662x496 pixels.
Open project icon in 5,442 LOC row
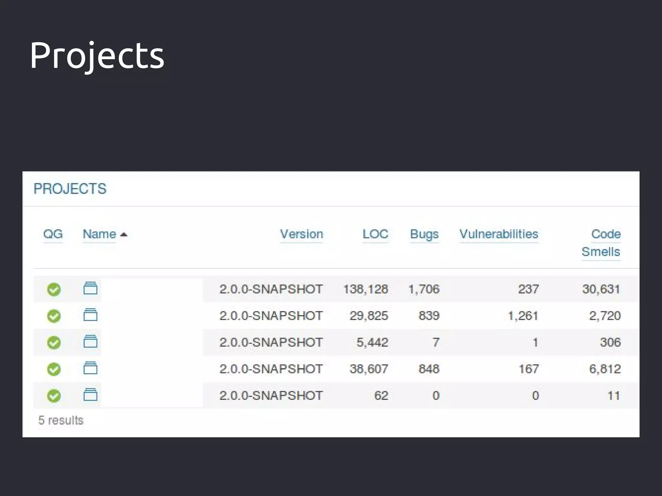pyautogui.click(x=90, y=341)
